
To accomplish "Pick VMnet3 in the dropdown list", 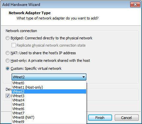I will click(x=49, y=96).
